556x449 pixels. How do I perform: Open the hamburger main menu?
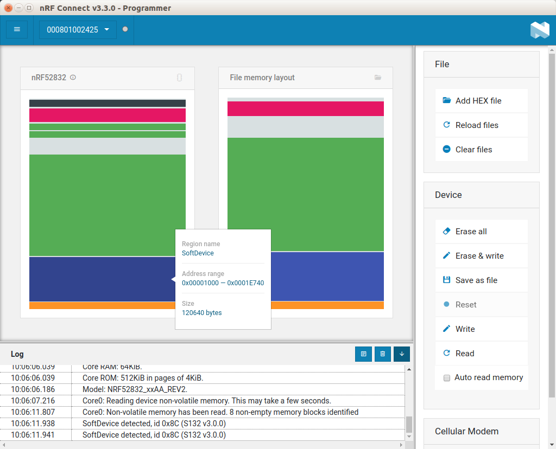[17, 29]
